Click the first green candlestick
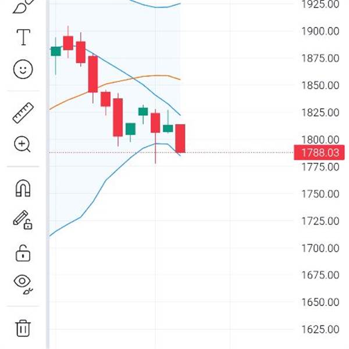The height and width of the screenshot is (349, 349). coord(56,51)
